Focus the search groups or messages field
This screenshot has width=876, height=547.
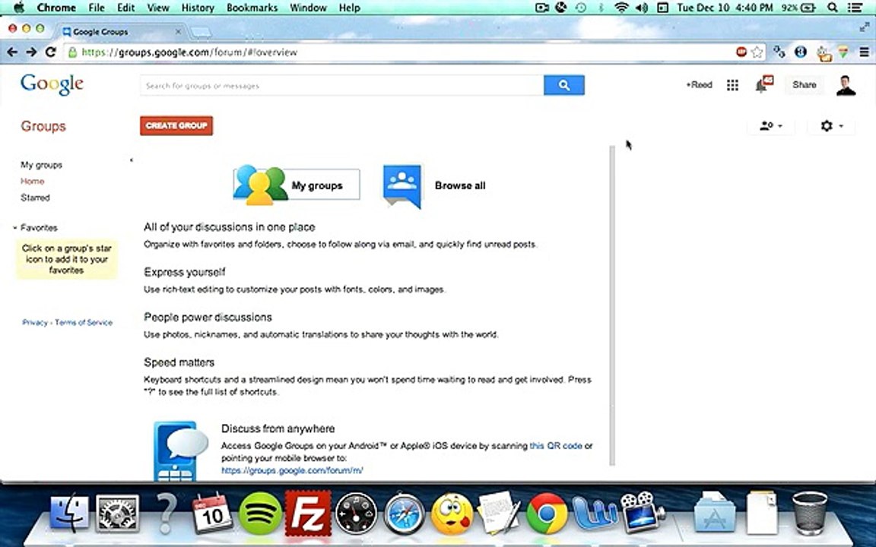pyautogui.click(x=341, y=85)
